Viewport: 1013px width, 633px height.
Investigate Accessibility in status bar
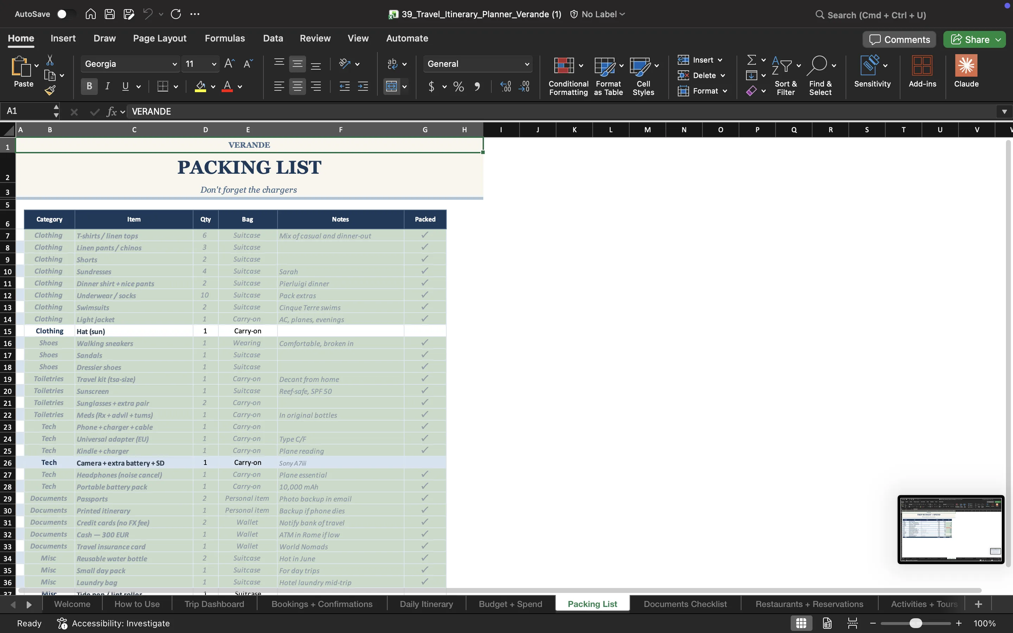pos(114,623)
